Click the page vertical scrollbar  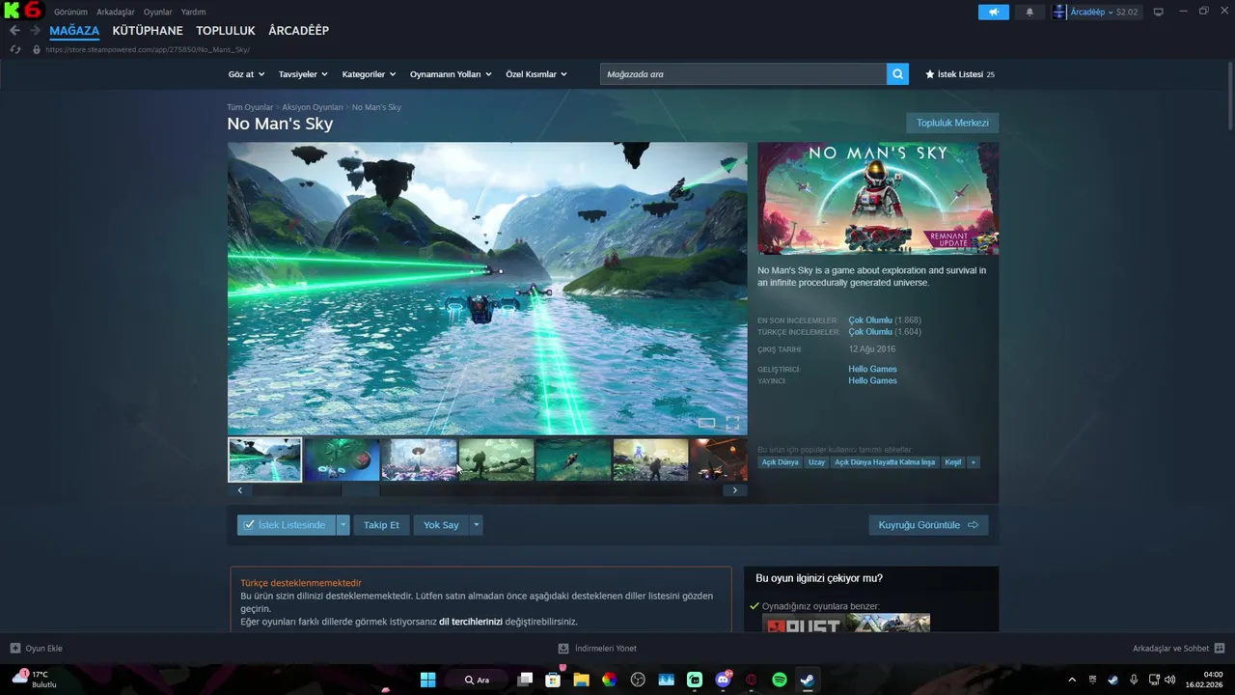click(x=1230, y=97)
